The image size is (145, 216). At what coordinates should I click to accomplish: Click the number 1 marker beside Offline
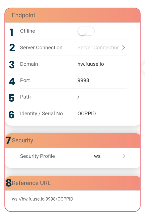[11, 32]
